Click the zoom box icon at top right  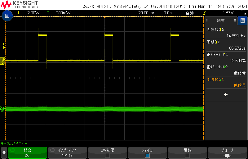[243, 13]
